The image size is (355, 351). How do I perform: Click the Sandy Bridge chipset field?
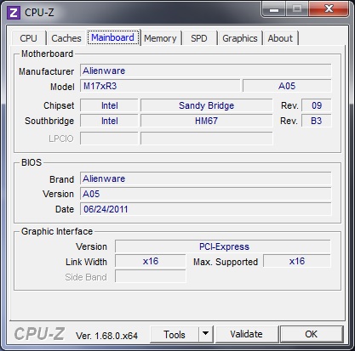click(x=206, y=105)
